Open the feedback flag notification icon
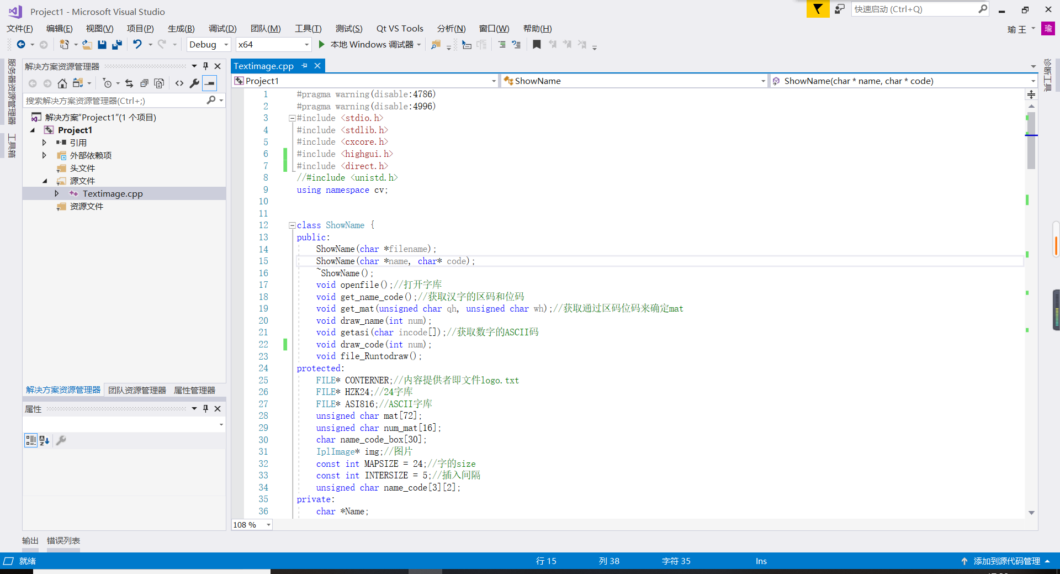 818,9
